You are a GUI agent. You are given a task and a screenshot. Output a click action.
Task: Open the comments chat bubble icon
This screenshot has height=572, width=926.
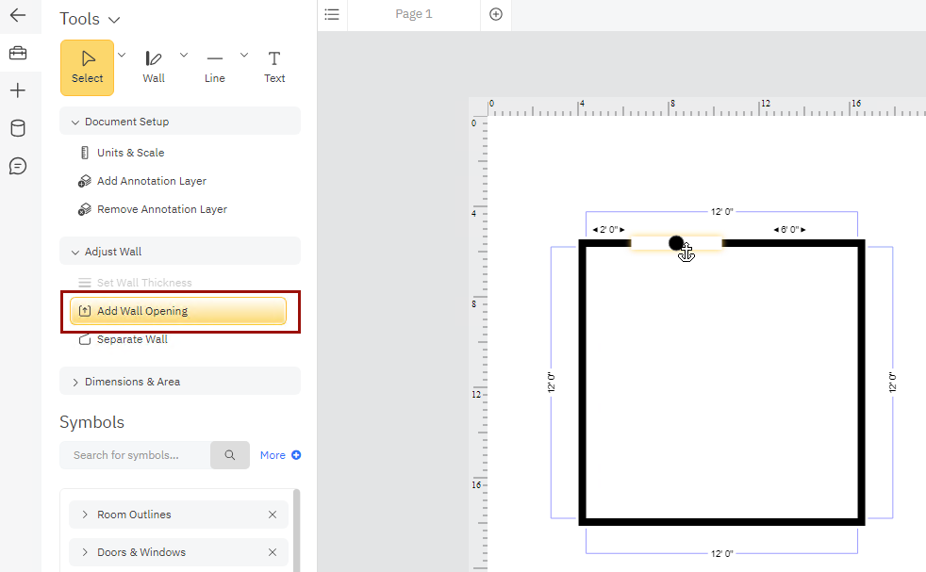tap(18, 166)
